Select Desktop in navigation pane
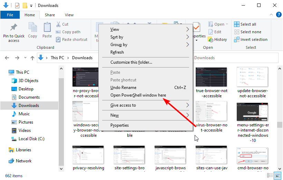This screenshot has height=180, width=283. 22,89
